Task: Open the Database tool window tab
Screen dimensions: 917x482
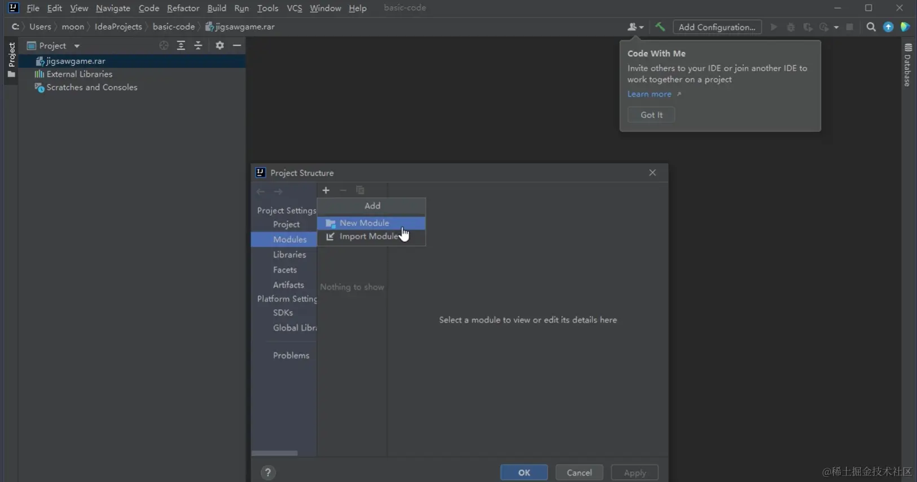Action: pyautogui.click(x=907, y=65)
